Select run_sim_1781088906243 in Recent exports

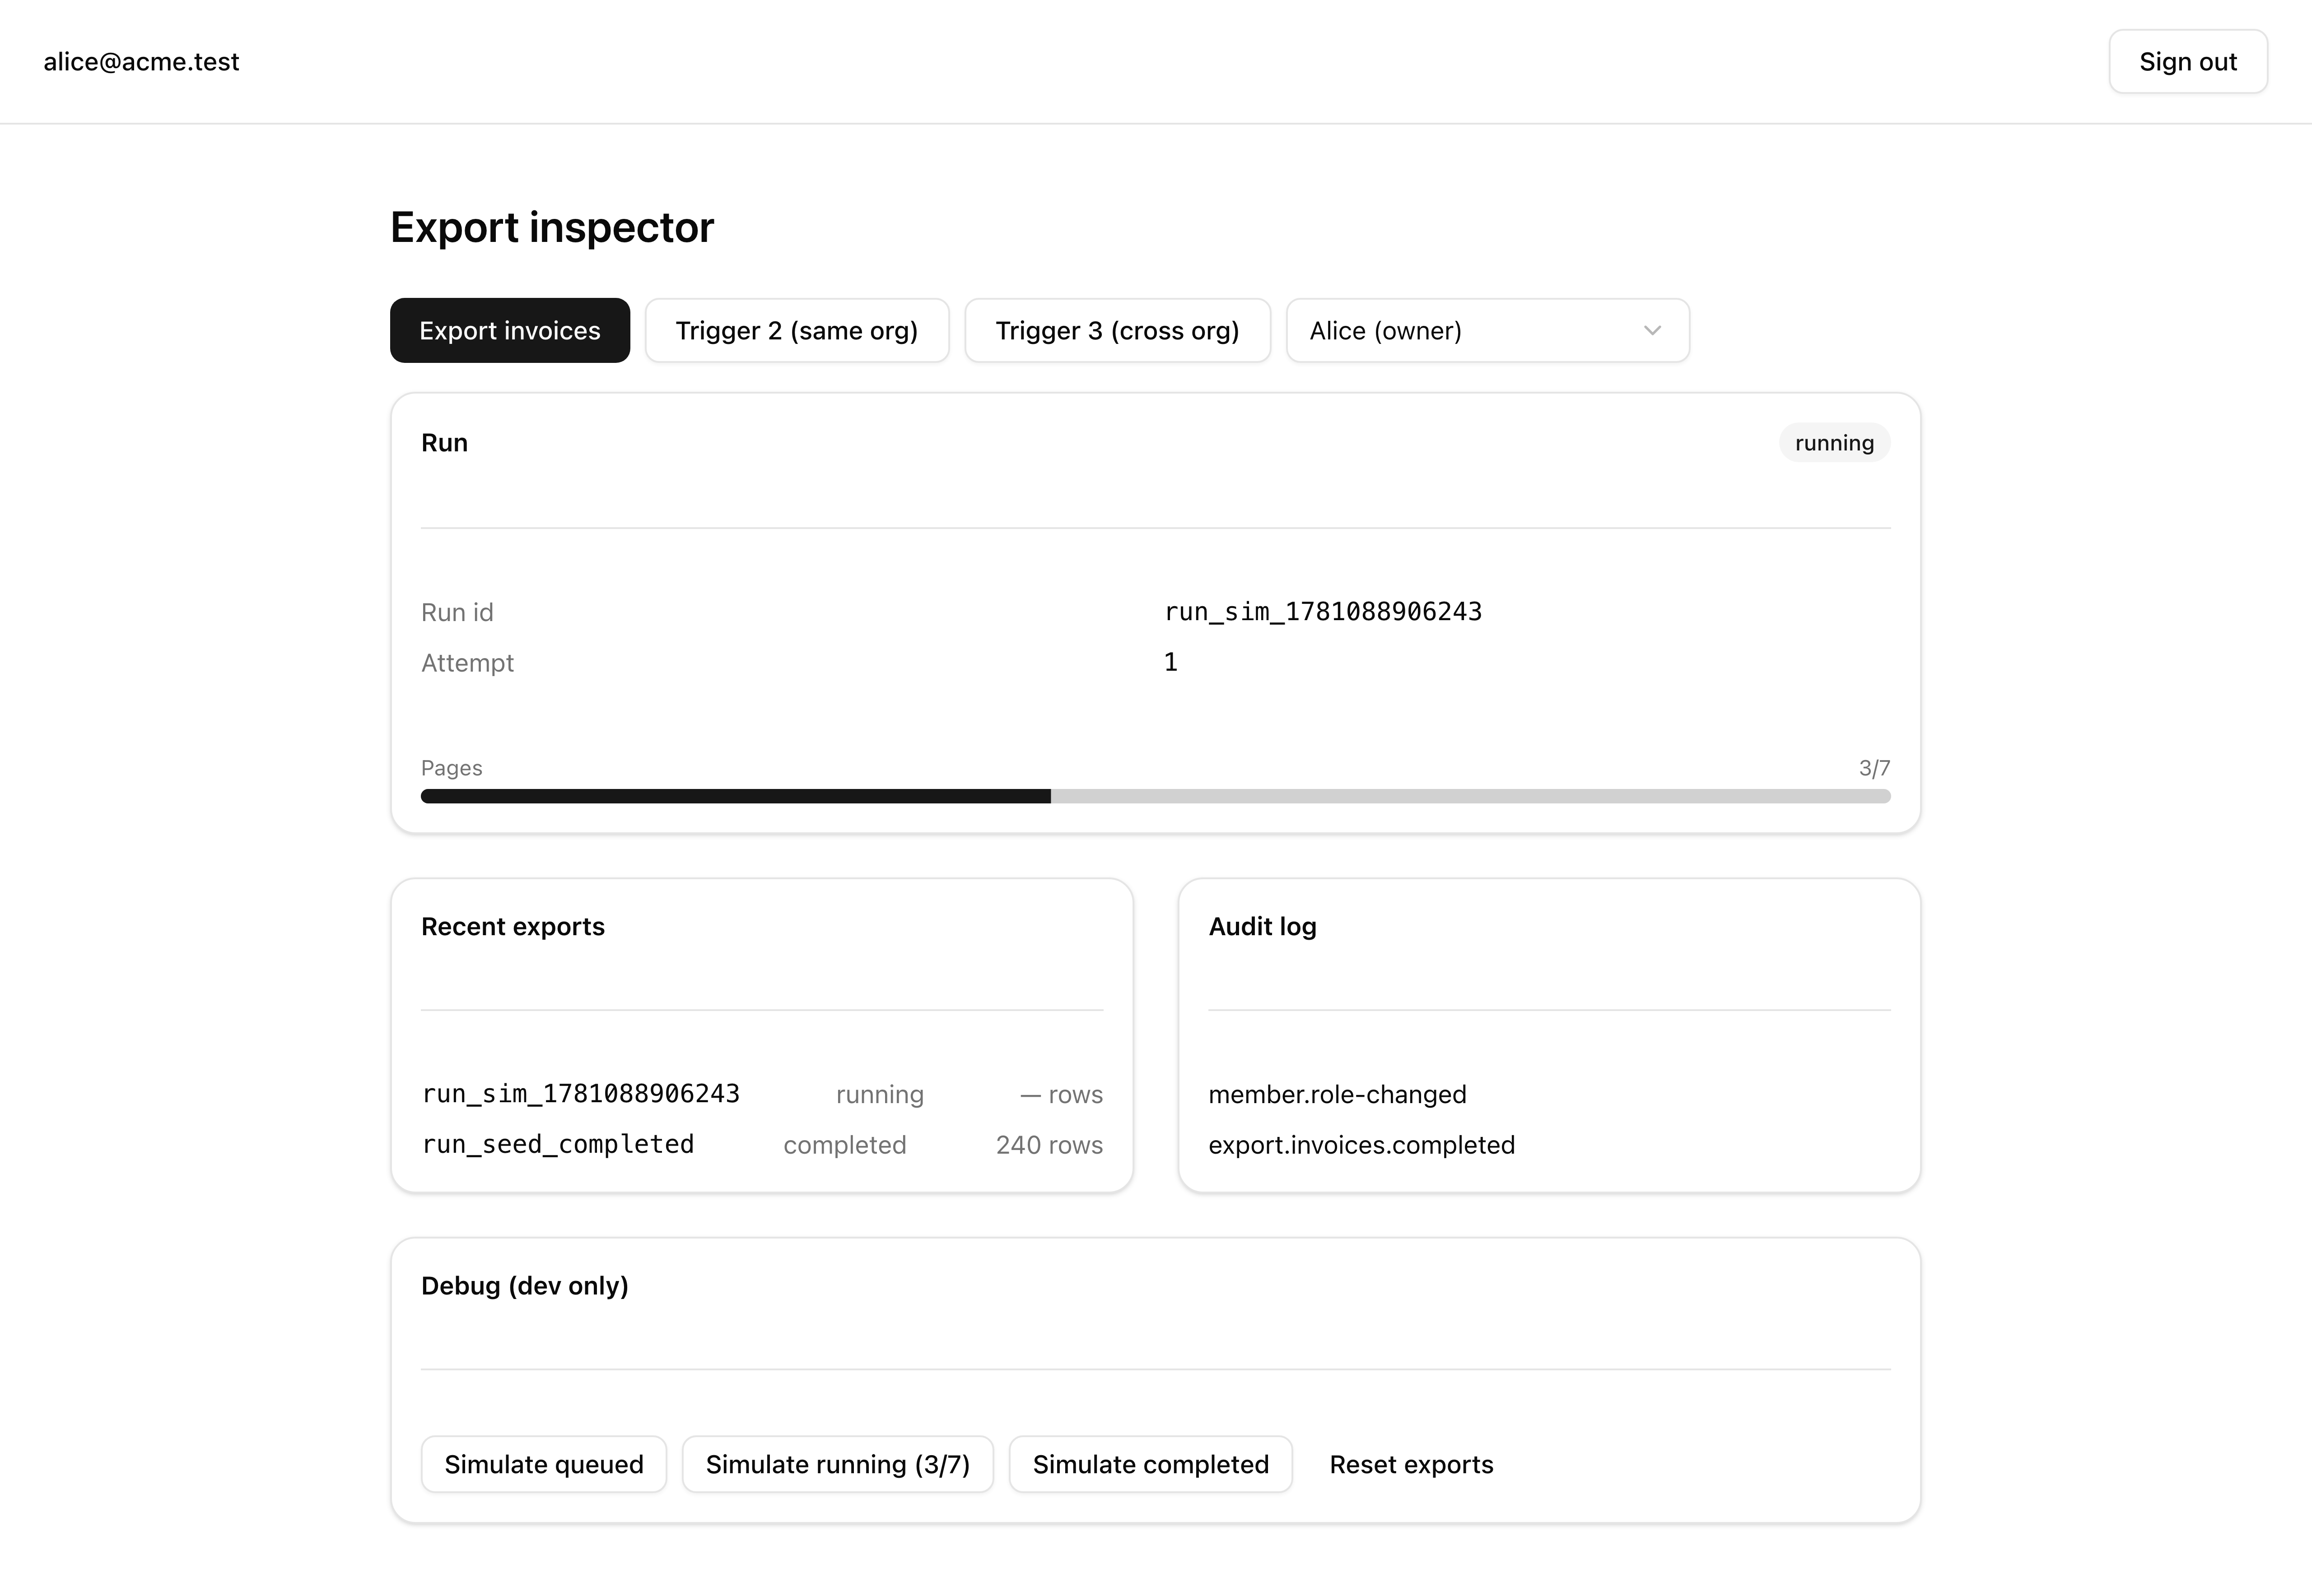click(580, 1094)
